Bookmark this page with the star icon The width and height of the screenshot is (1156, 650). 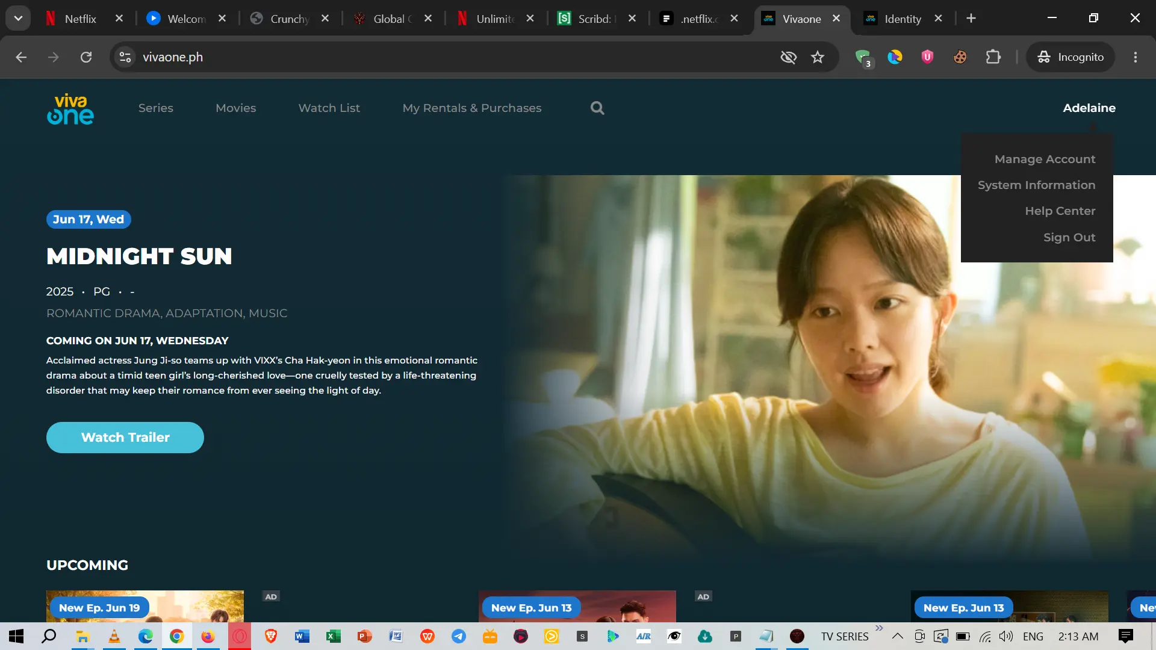coord(817,57)
